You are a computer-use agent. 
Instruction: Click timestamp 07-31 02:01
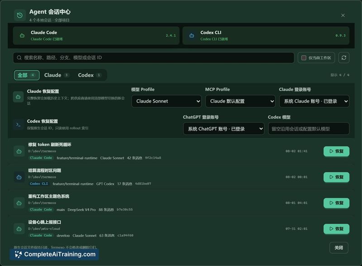pyautogui.click(x=296, y=229)
